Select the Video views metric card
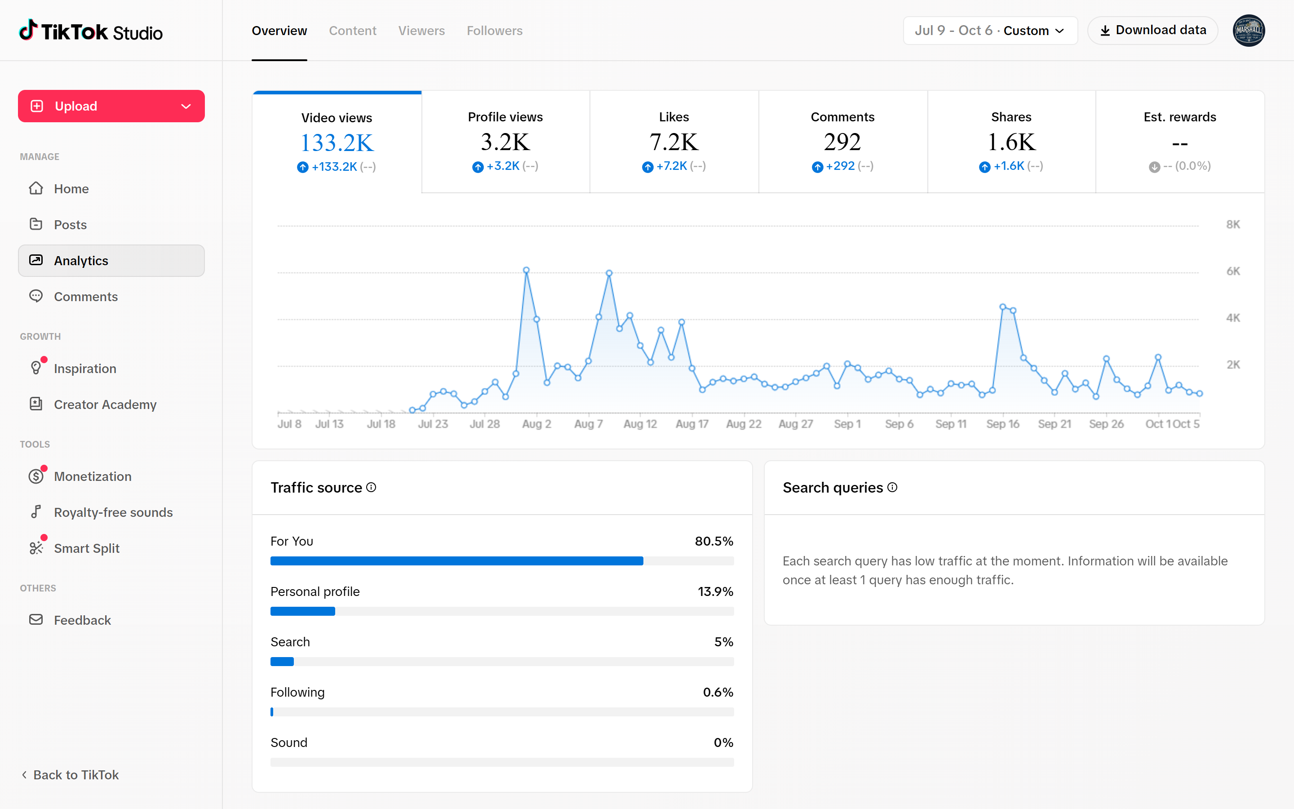 click(x=337, y=142)
